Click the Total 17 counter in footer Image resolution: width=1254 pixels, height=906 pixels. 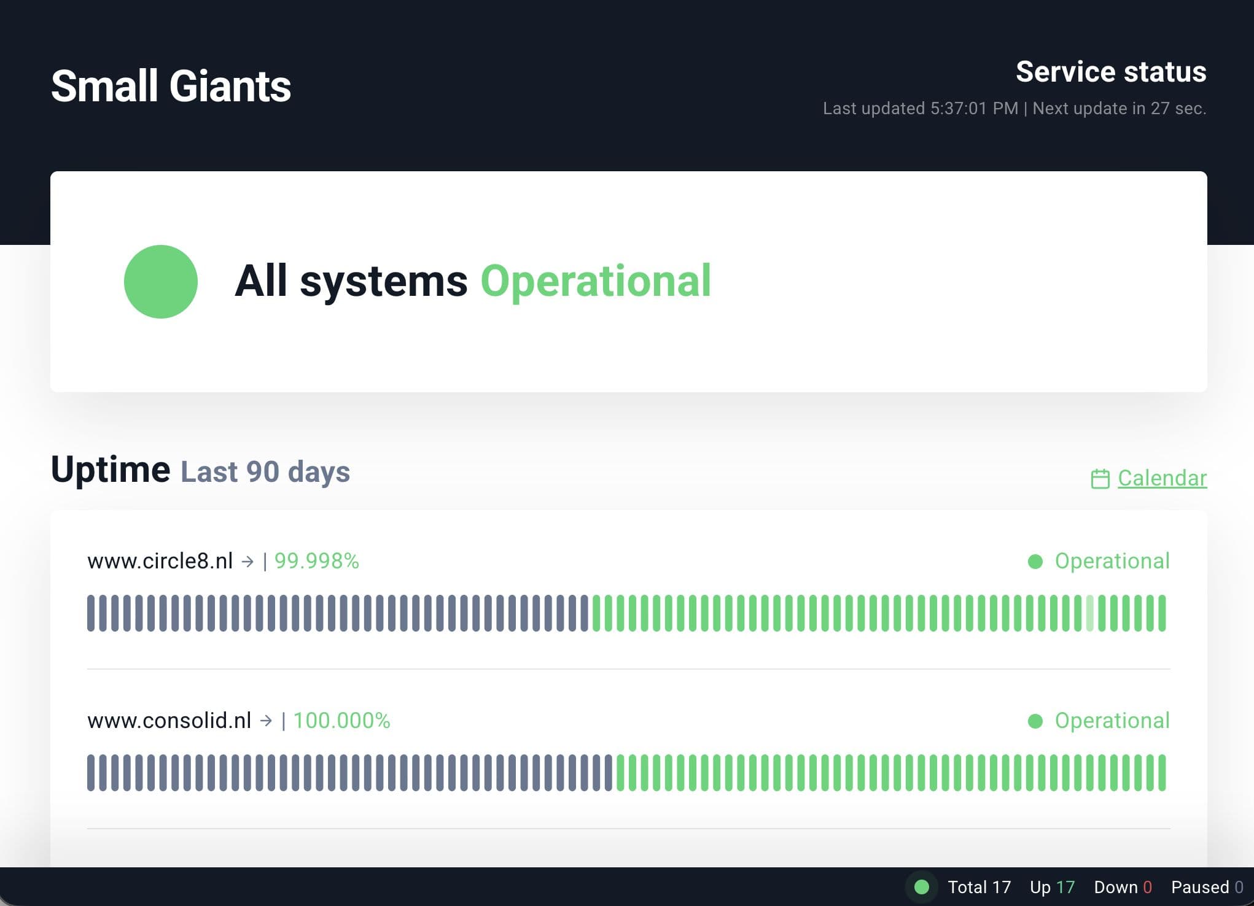[x=979, y=888]
